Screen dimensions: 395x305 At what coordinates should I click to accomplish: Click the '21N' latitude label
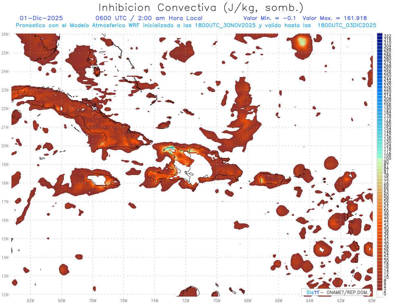(x=5, y=127)
